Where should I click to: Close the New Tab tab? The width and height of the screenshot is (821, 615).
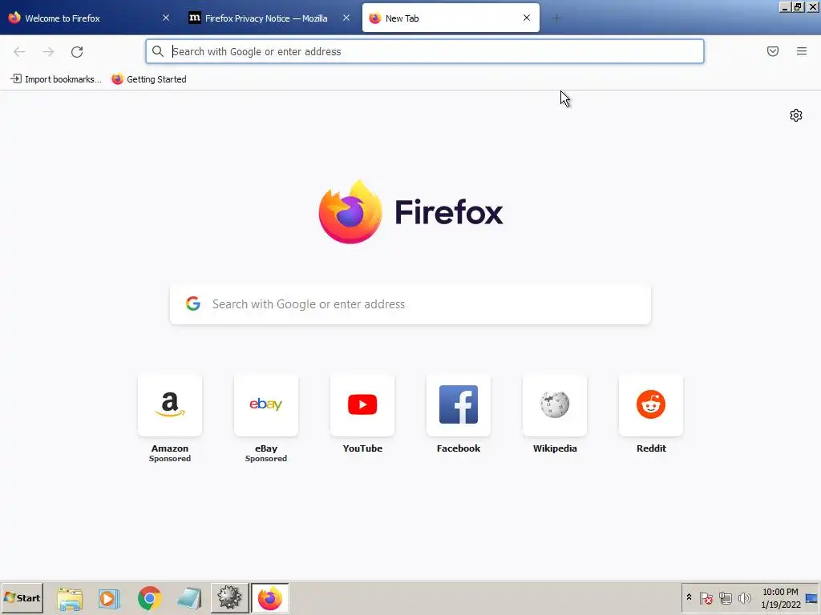(x=527, y=18)
